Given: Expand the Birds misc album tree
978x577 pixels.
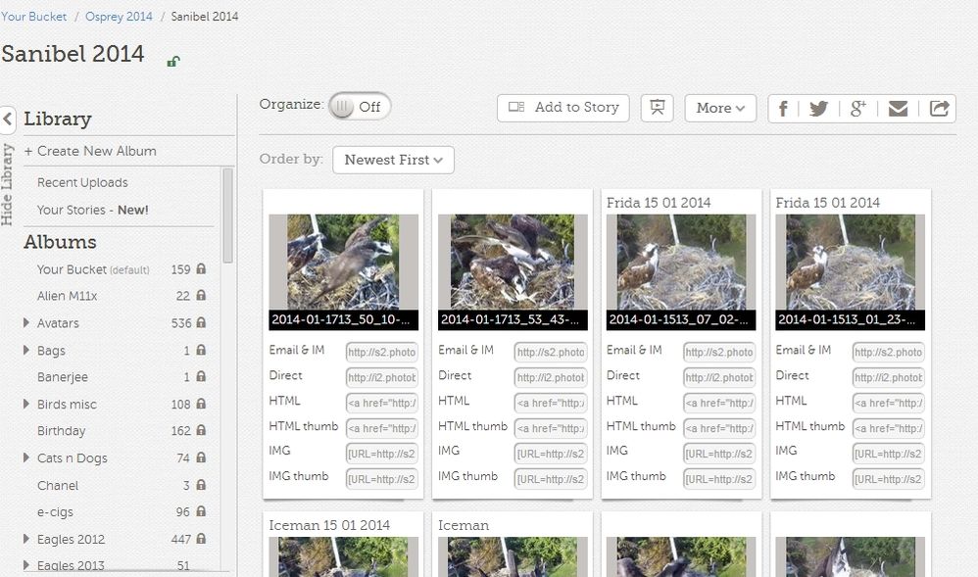Looking at the screenshot, I should [x=26, y=404].
